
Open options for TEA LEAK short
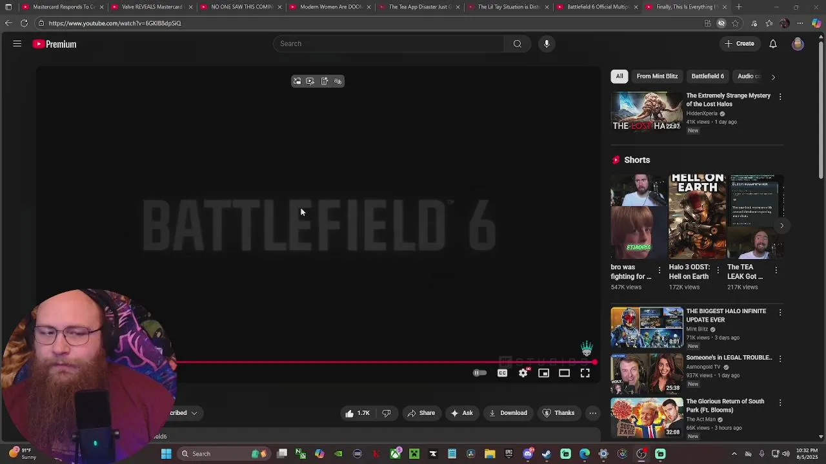tap(776, 270)
